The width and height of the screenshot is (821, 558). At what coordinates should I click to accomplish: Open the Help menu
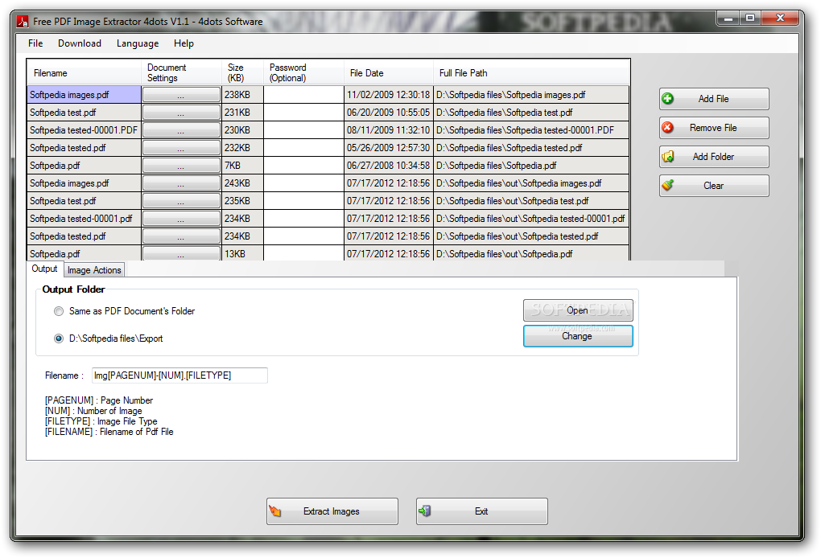(x=184, y=43)
